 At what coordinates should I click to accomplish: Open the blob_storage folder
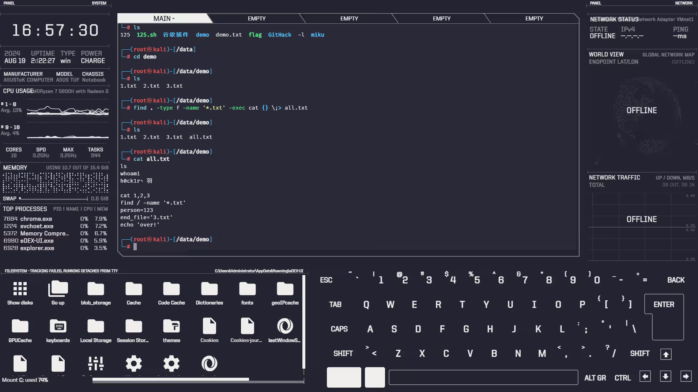pyautogui.click(x=96, y=289)
